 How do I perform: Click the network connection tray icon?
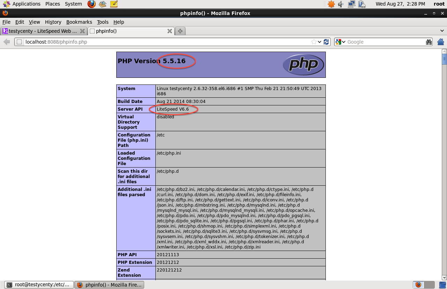tap(351, 4)
